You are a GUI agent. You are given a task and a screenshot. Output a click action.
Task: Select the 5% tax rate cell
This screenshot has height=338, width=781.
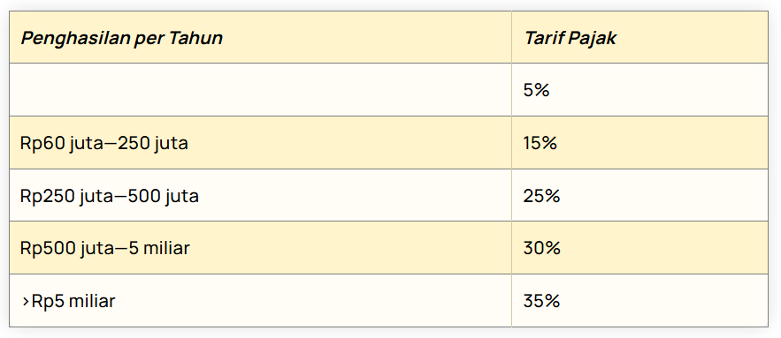coord(639,90)
